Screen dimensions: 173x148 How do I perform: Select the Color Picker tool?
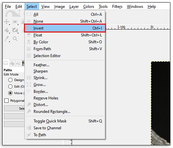pos(7,39)
